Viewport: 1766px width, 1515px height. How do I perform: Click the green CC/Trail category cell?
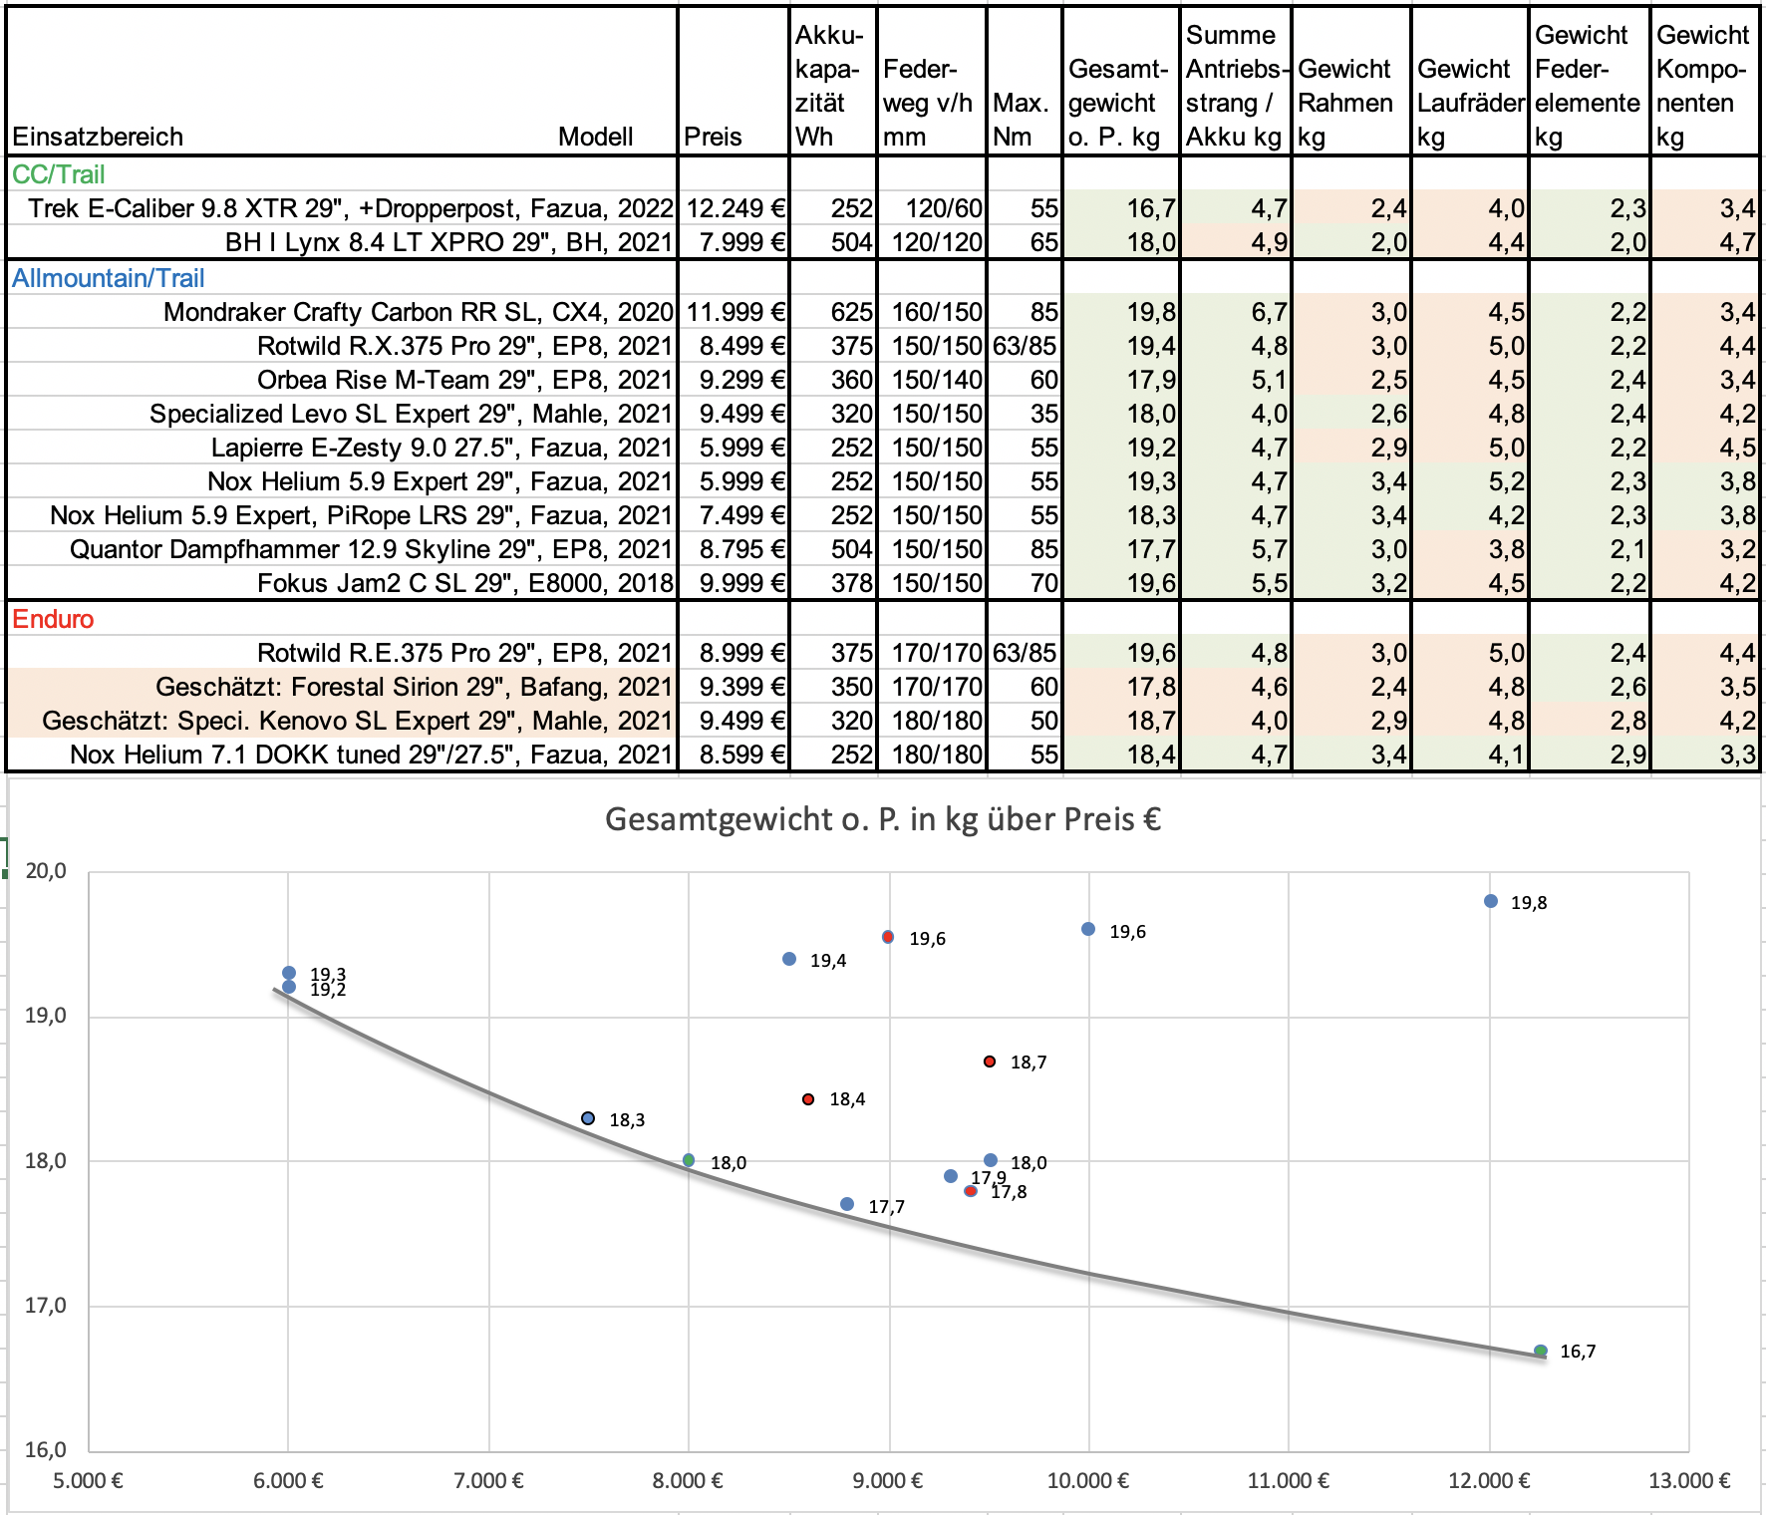click(x=59, y=174)
